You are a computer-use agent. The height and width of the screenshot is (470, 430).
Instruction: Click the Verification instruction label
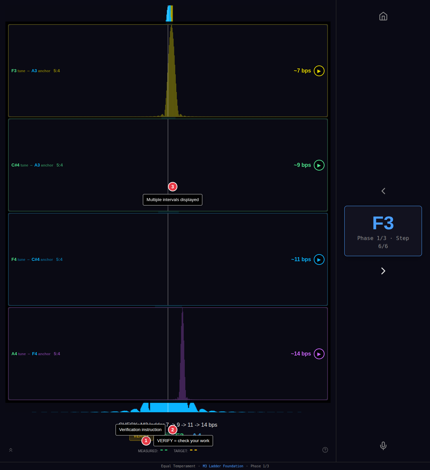140,429
